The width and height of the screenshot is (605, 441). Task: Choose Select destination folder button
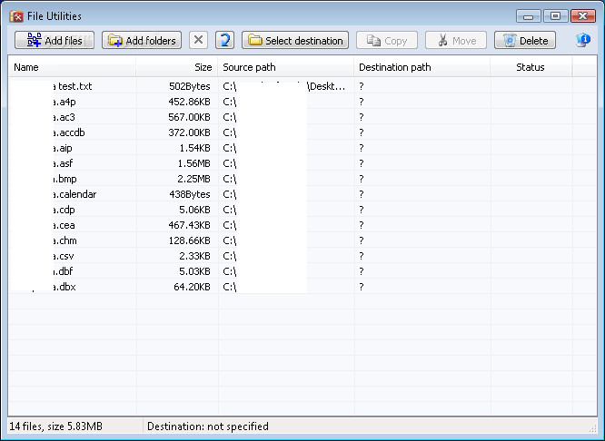click(x=295, y=41)
